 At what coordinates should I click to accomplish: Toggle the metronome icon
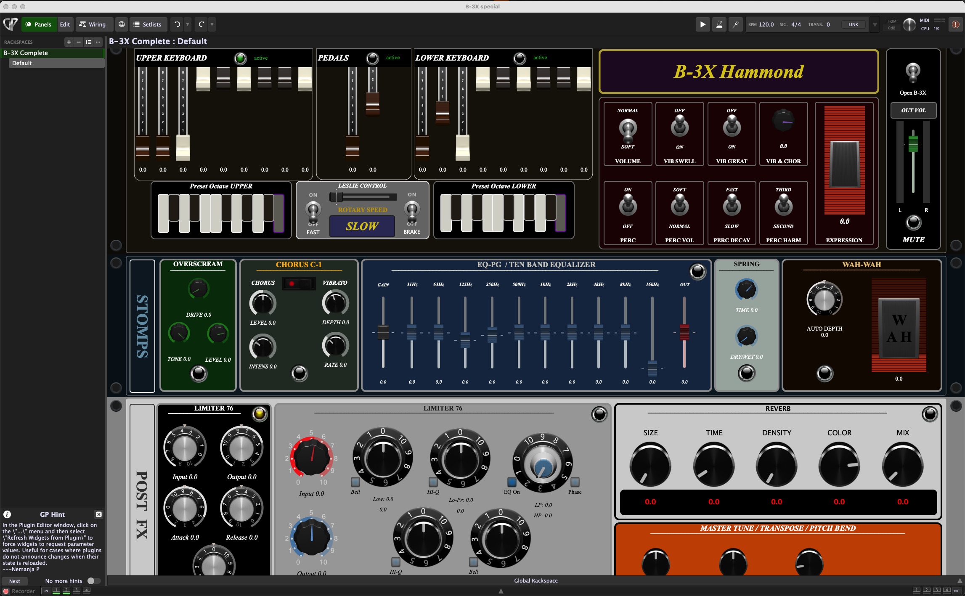point(719,24)
